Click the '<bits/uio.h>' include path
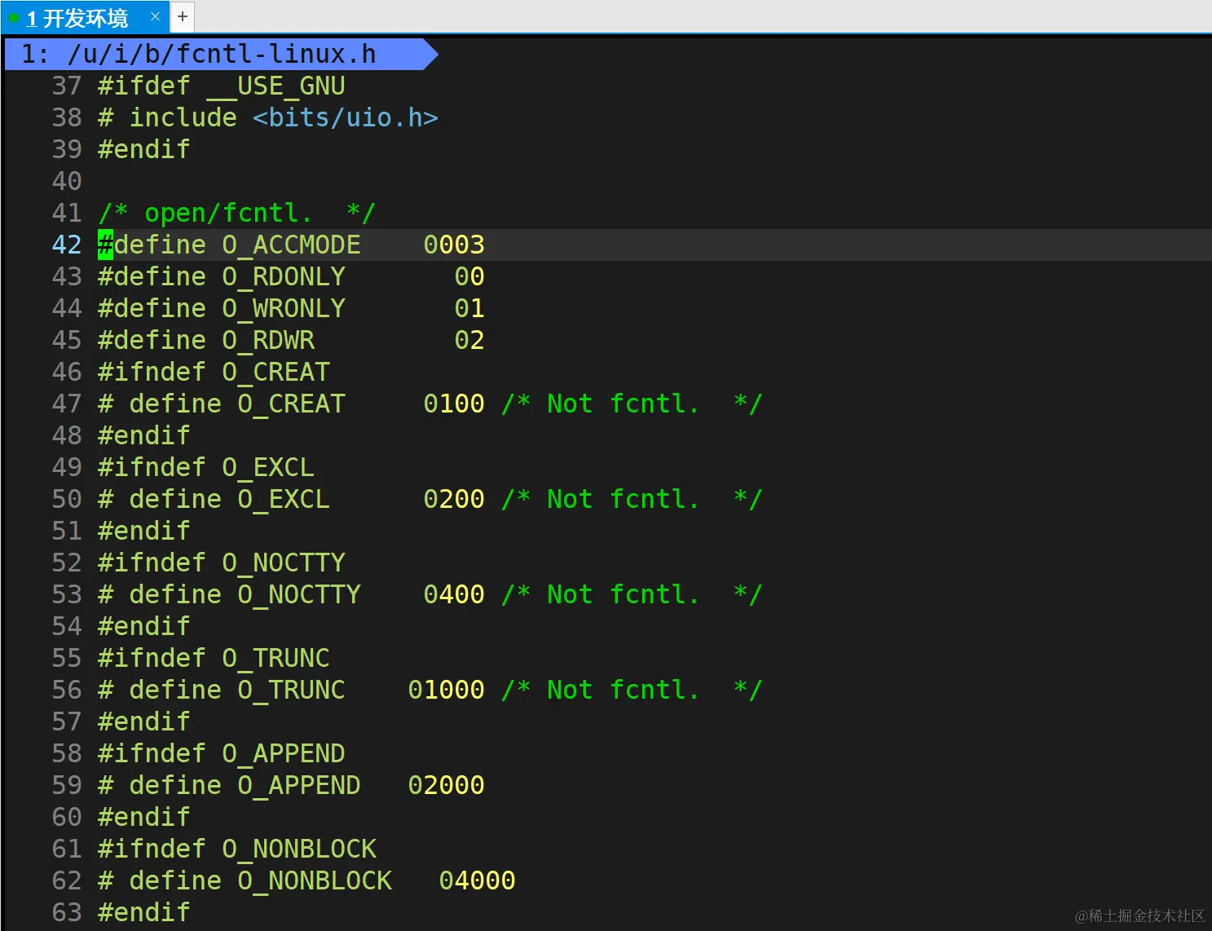Screen dimensions: 1212x931 tap(345, 117)
